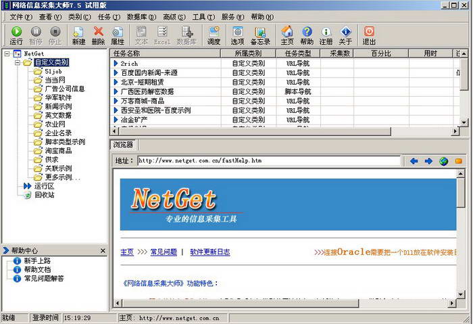Click the NetGet banner image

click(x=288, y=204)
